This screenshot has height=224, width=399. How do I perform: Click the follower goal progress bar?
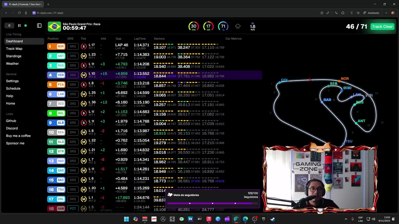(x=213, y=203)
